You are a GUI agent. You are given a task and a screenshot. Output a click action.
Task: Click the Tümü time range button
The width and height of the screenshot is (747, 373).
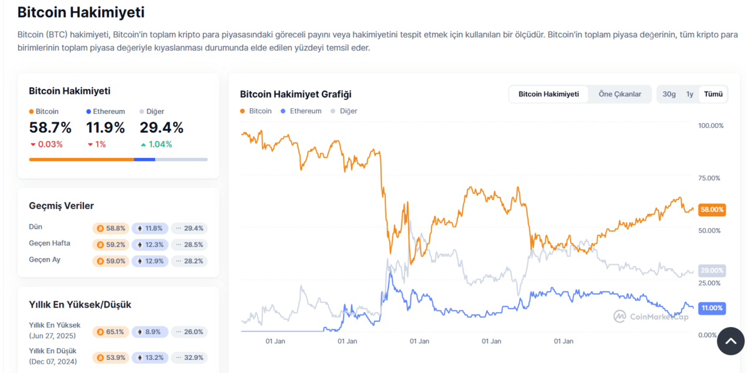[713, 94]
